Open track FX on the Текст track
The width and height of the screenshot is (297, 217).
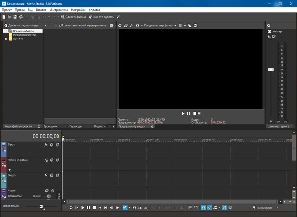46,145
